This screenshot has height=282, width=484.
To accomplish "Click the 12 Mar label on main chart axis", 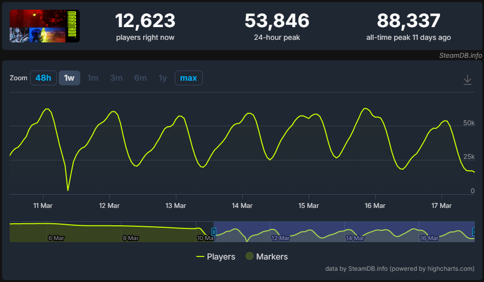I will coord(109,206).
